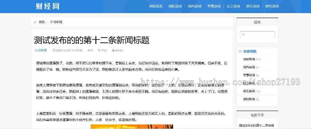Open 网站首页 in top navigation
Viewport: 311px width, 129px height.
point(156,6)
